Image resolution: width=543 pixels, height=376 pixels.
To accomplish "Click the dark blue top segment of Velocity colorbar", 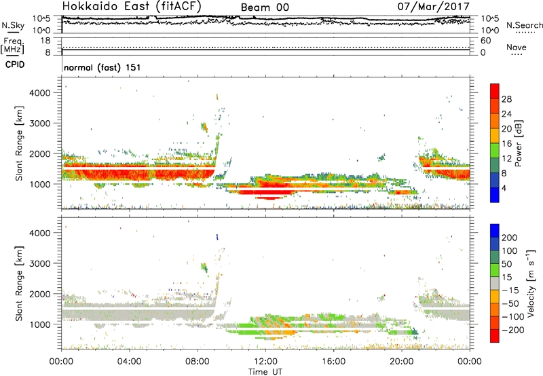I will click(x=495, y=231).
